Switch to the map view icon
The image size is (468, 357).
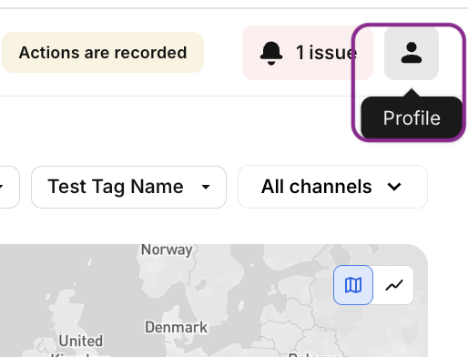[x=353, y=285]
